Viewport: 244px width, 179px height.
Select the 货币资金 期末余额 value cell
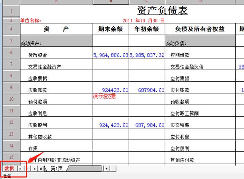pyautogui.click(x=111, y=55)
